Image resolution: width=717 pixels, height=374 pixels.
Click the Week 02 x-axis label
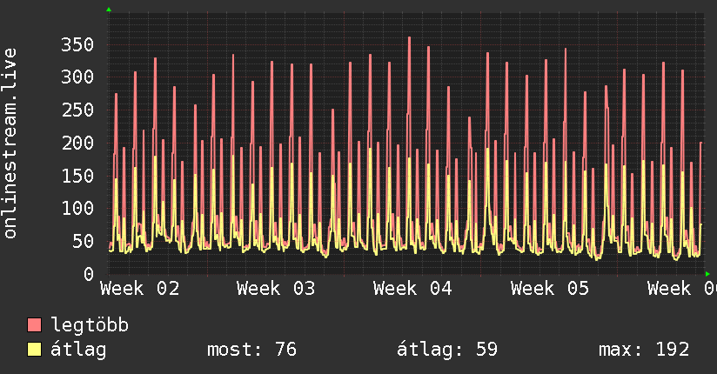140,288
